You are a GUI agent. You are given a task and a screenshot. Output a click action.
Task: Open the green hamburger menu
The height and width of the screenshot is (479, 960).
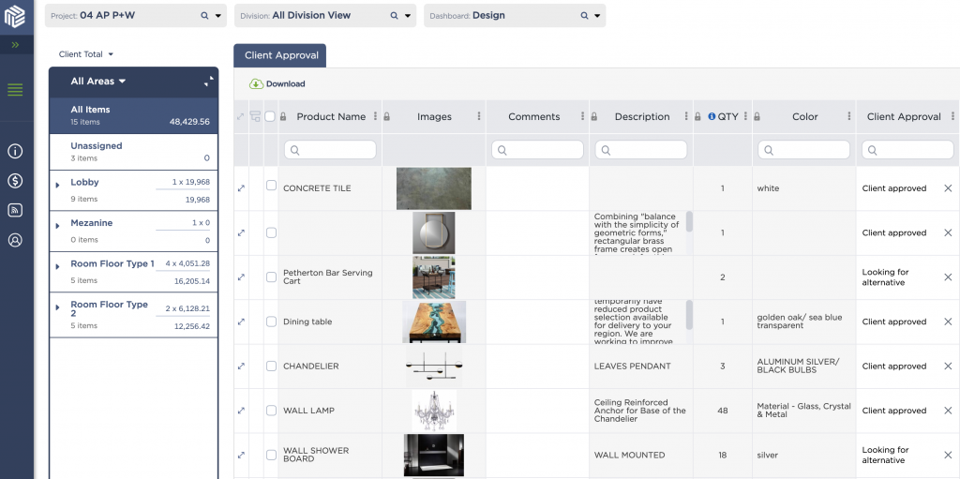15,90
